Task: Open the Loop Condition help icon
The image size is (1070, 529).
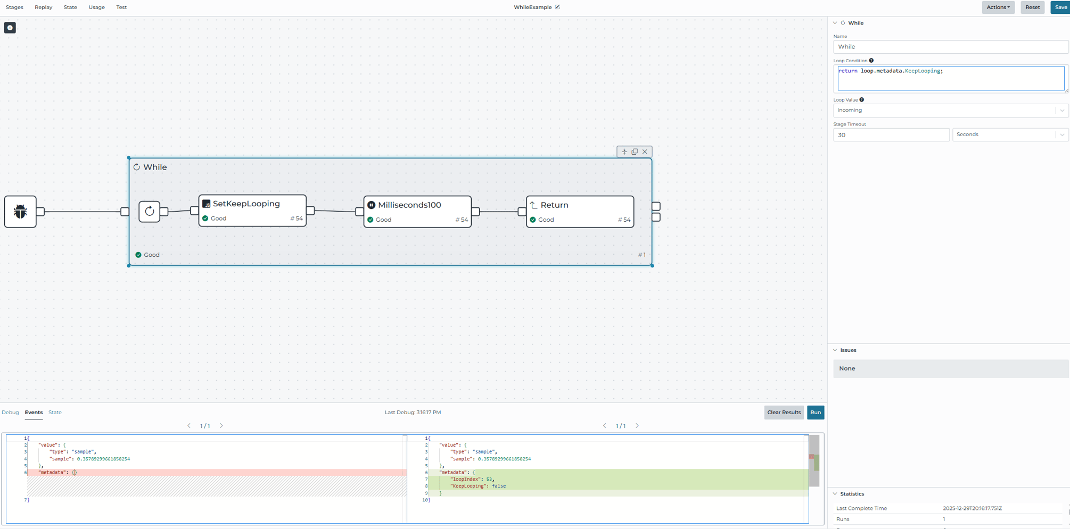Action: 872,60
